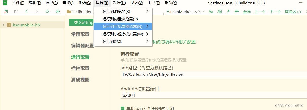This screenshot has height=110, width=307.
Task: Click the HBuilder X logo icon
Action: click(x=5, y=3)
